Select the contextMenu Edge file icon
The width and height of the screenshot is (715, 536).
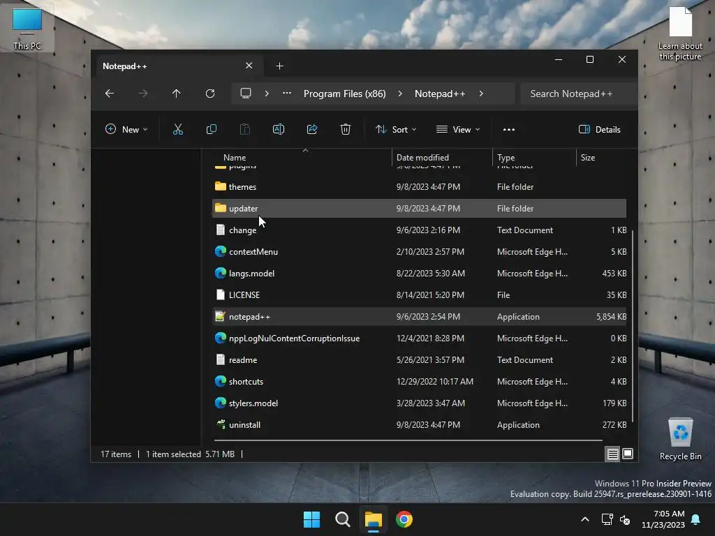point(221,251)
